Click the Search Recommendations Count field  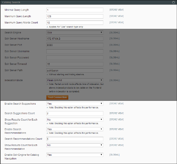pyautogui.click(x=75, y=139)
